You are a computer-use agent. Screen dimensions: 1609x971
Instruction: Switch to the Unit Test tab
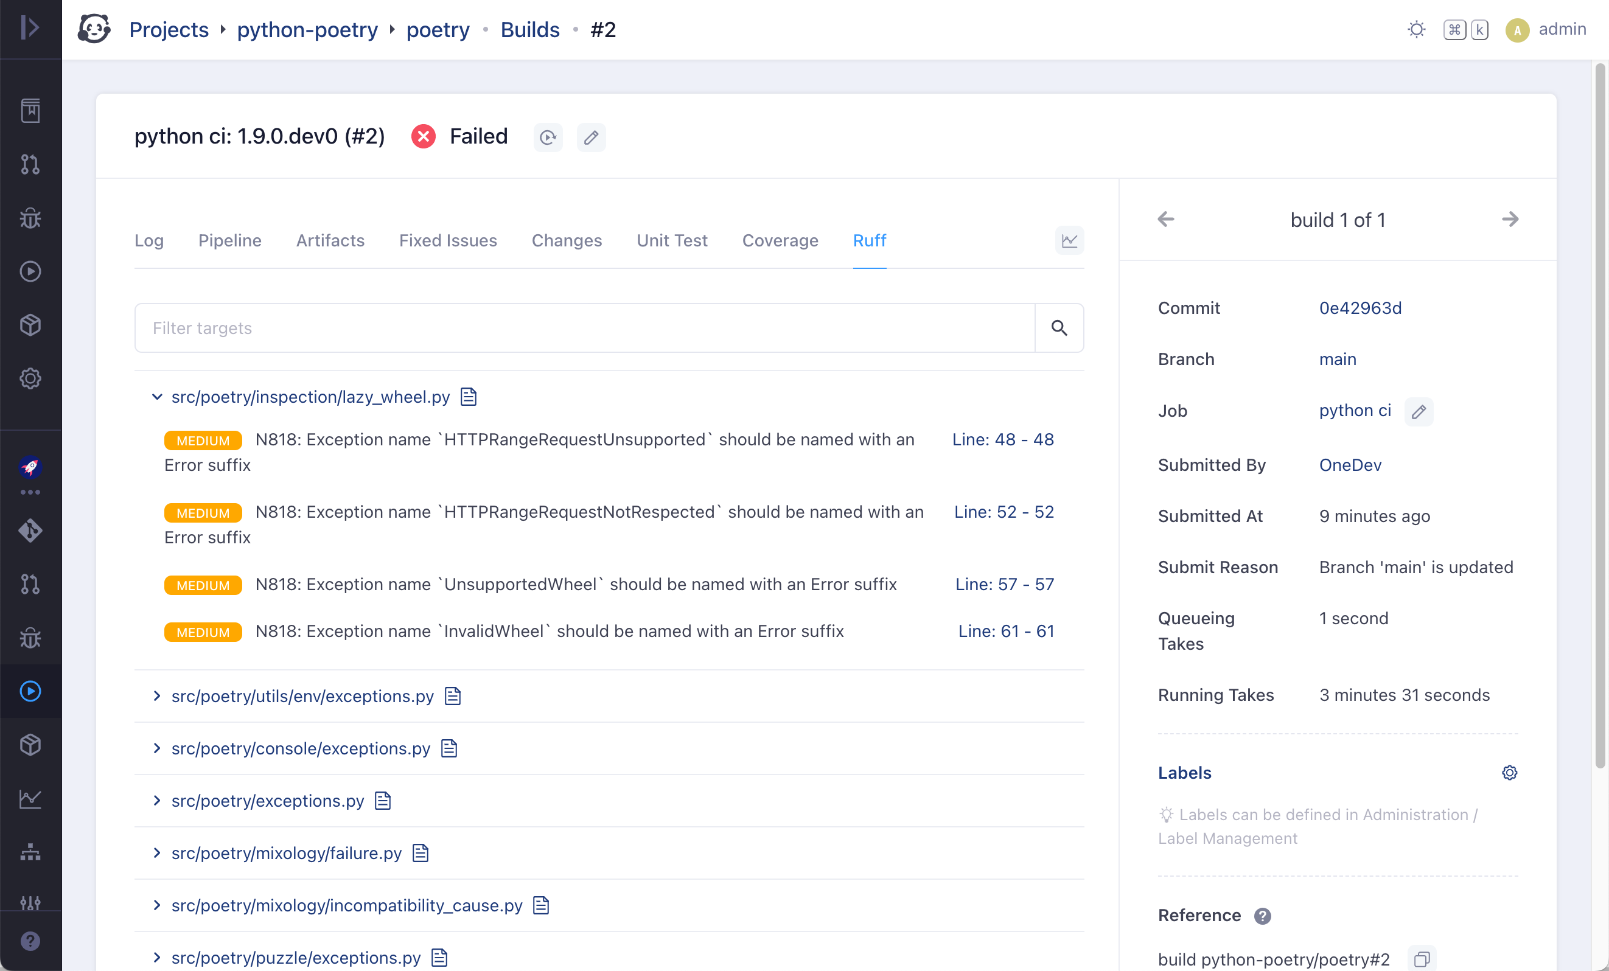pyautogui.click(x=671, y=241)
